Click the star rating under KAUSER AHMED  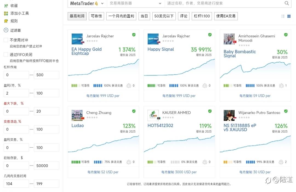(x=168, y=118)
